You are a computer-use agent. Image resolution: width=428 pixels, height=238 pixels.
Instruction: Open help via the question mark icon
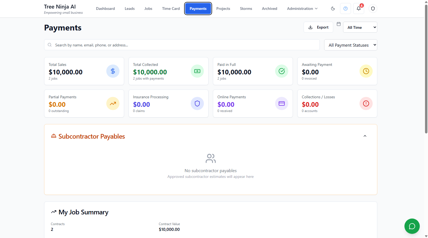(x=346, y=9)
